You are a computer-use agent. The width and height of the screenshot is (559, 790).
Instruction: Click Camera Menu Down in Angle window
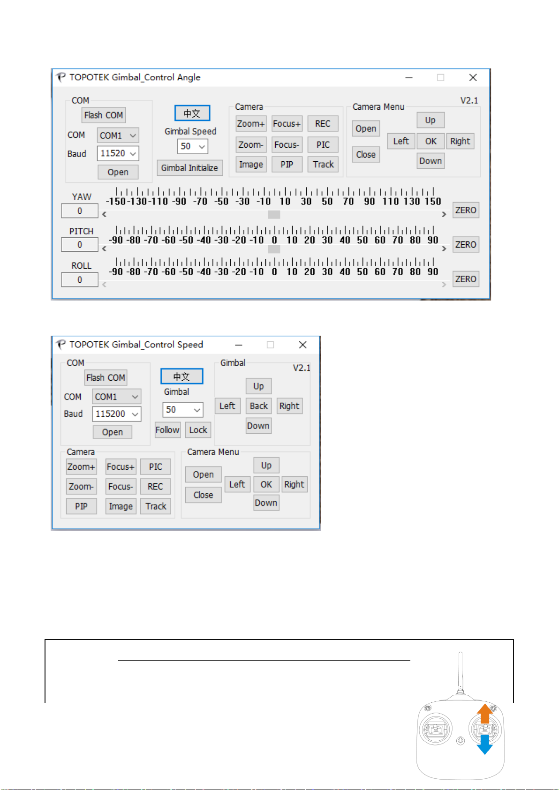coord(431,161)
